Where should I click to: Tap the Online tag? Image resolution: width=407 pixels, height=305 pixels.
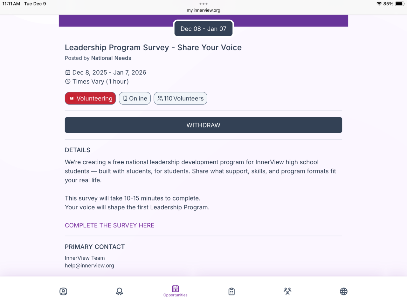(135, 98)
